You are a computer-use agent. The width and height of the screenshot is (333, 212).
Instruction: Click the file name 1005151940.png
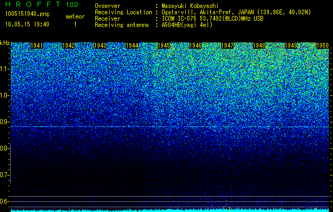(27, 14)
